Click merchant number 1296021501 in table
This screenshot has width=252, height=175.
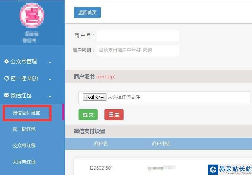[x=101, y=168]
